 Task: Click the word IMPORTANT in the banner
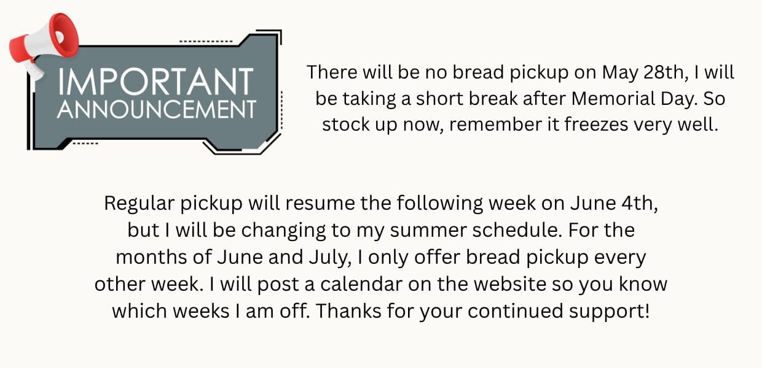[x=155, y=82]
